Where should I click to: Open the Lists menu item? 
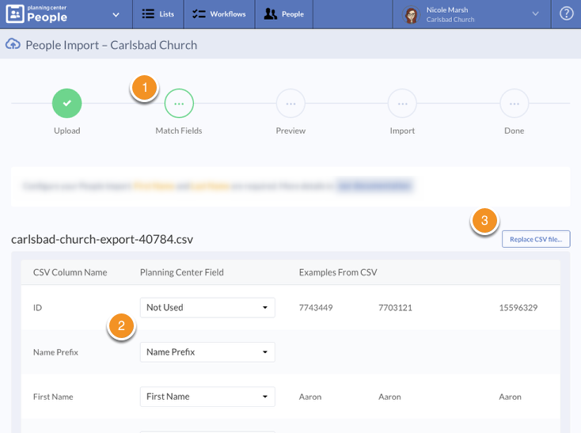[x=158, y=14]
